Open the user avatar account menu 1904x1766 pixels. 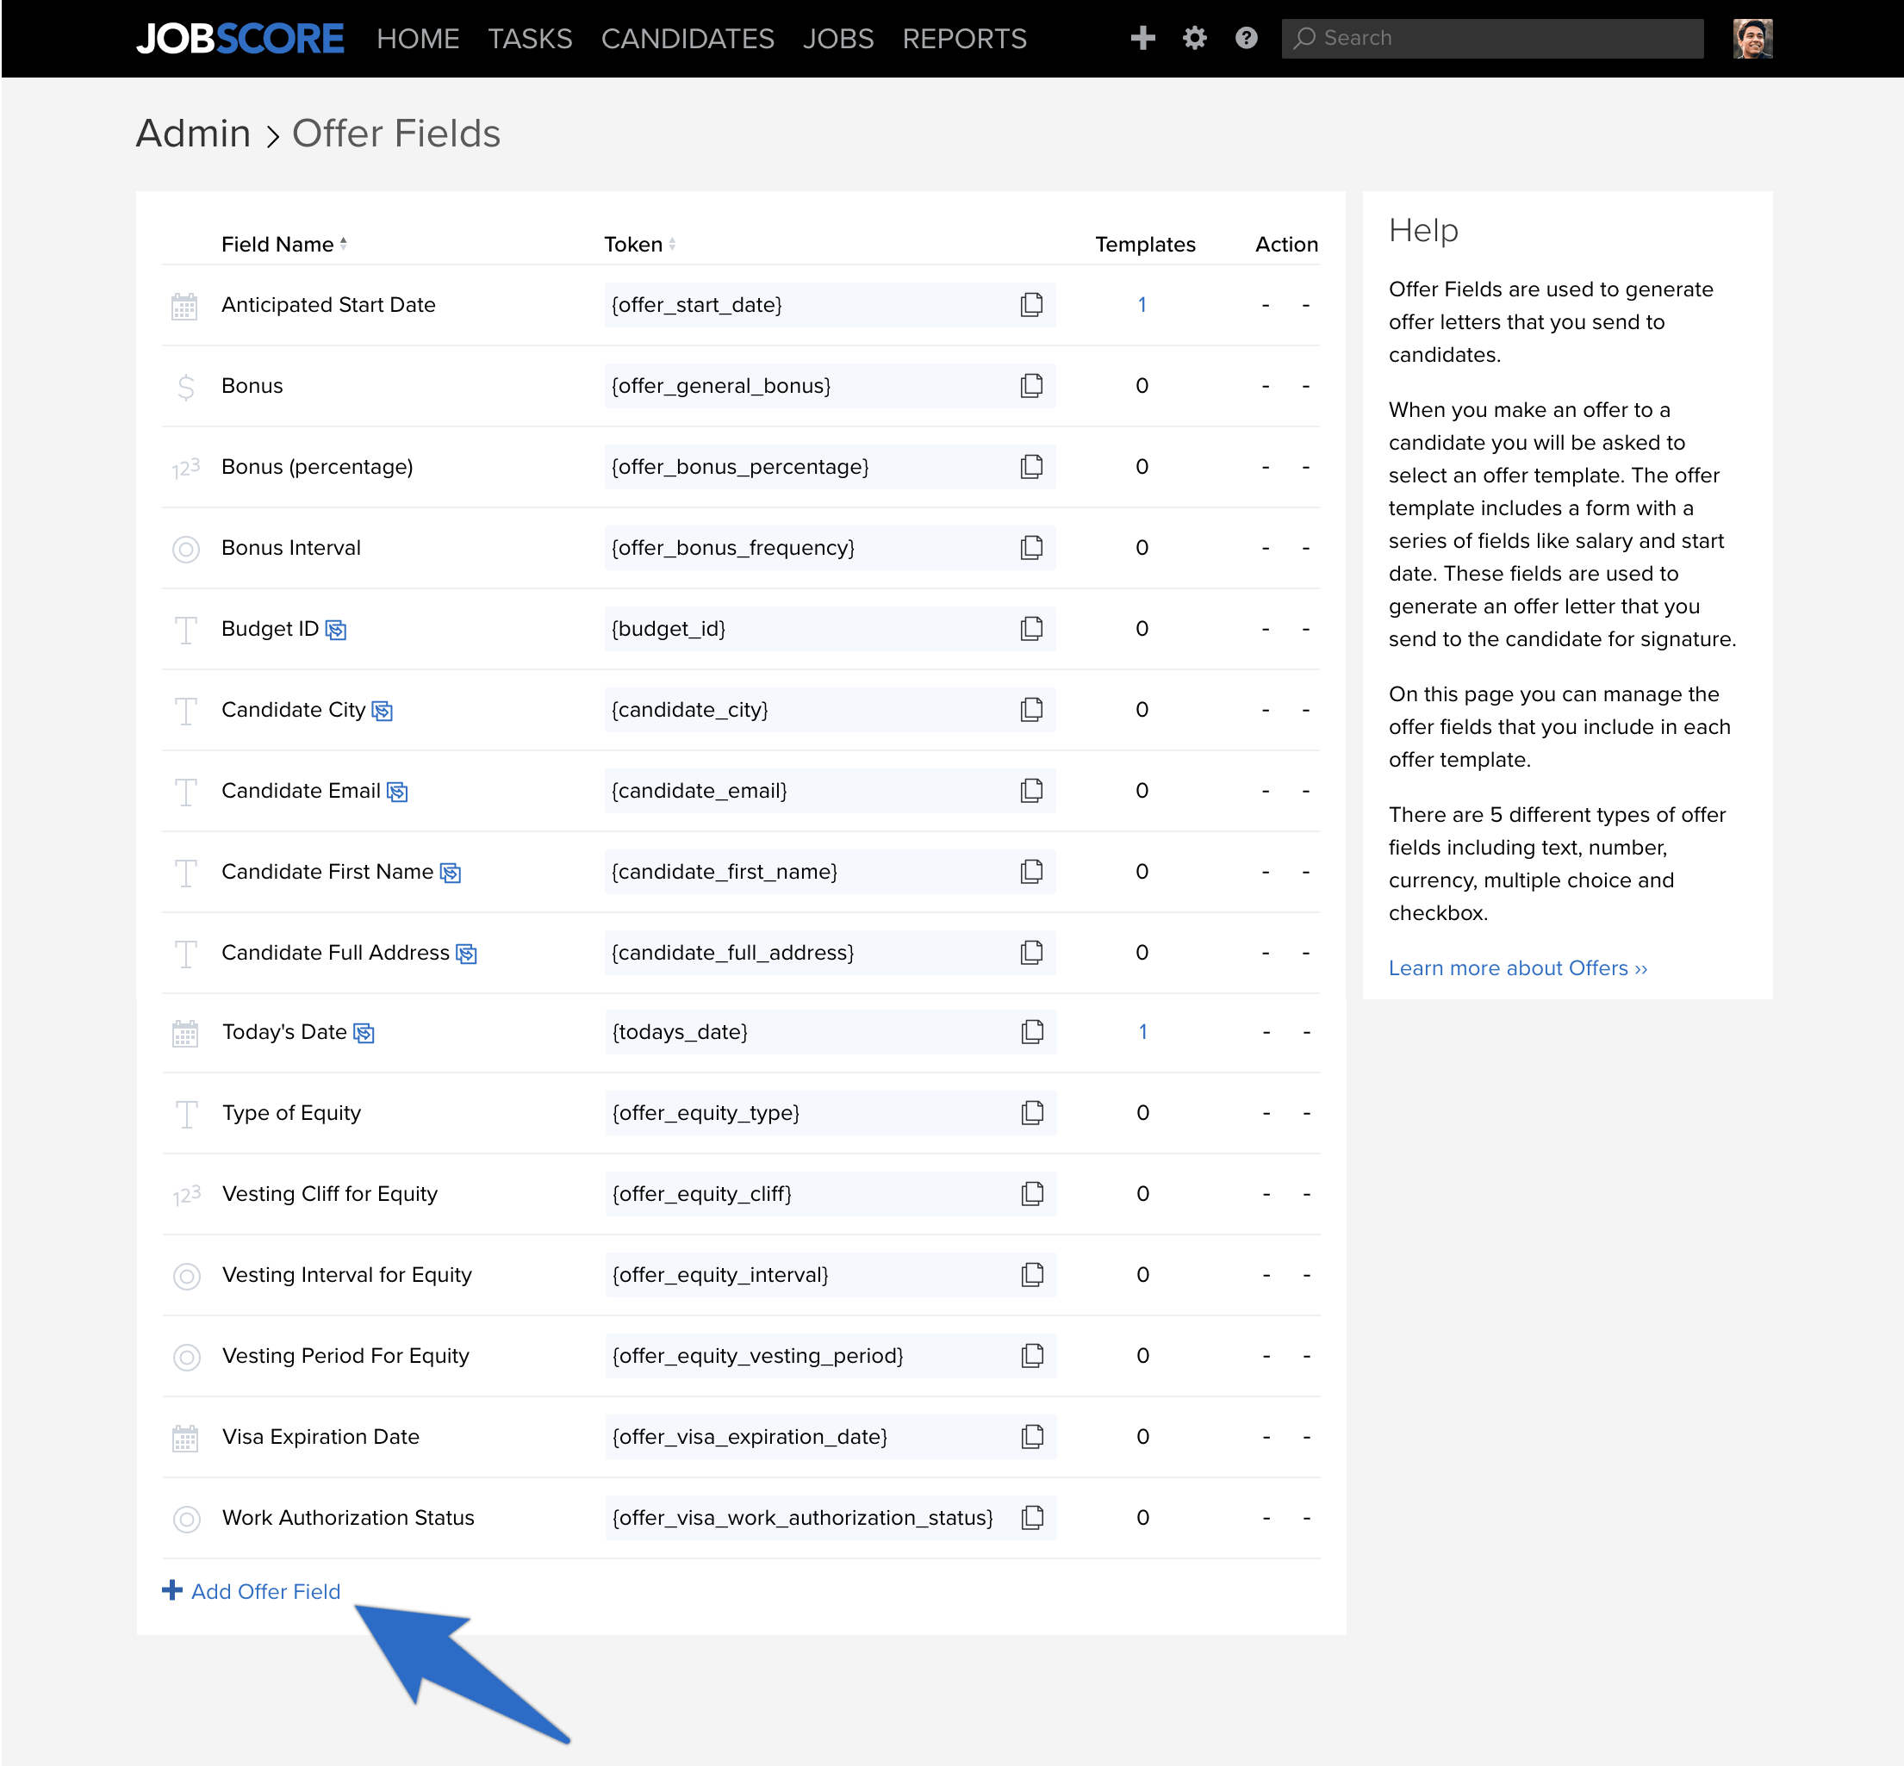tap(1752, 38)
